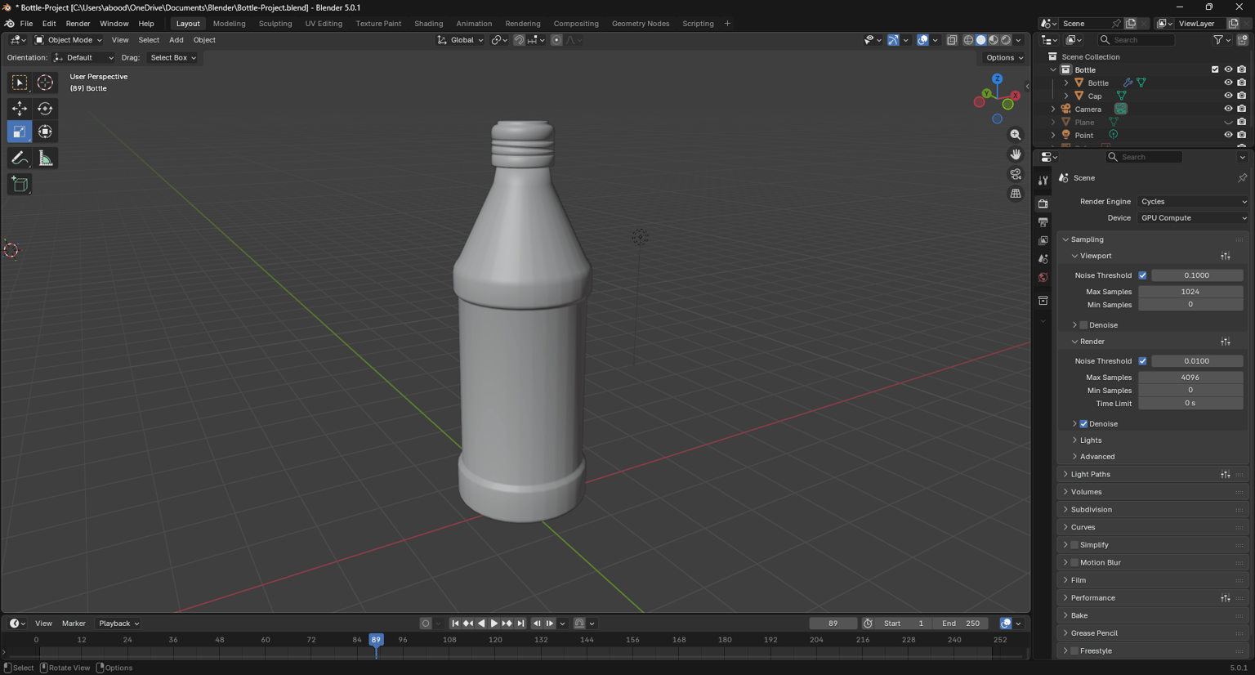Open the Tool properties tab icon
Image resolution: width=1255 pixels, height=675 pixels.
point(1043,181)
